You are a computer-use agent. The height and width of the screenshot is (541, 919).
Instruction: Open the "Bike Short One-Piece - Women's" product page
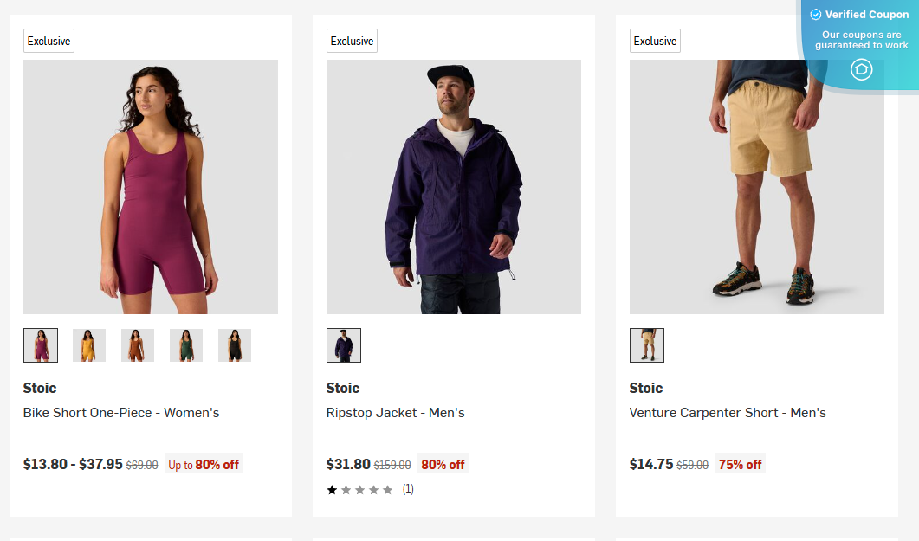(x=121, y=413)
